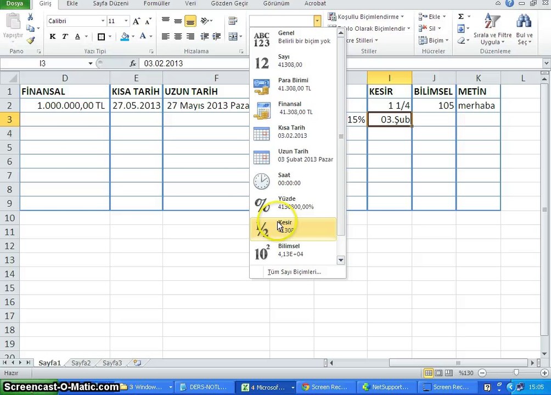551x395 pixels.
Task: Open the Sil cells dropdown
Action: [430, 29]
